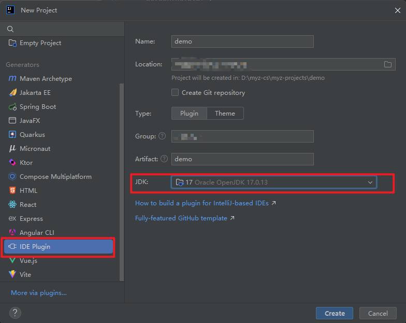Click the IDE Plugin plug icon
Viewport: 406px width, 323px height.
tap(12, 247)
